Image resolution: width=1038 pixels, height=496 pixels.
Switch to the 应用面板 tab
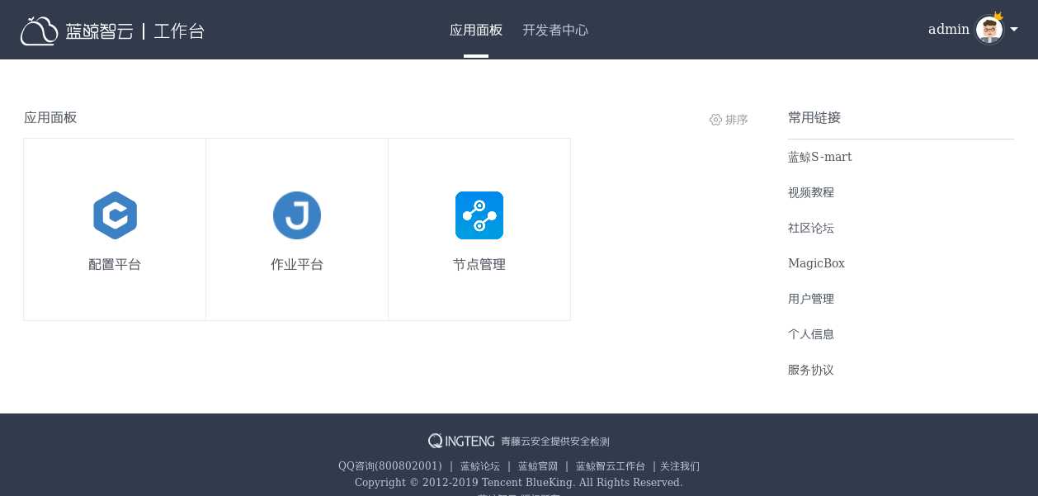pyautogui.click(x=476, y=31)
